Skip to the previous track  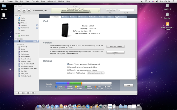click(19, 11)
